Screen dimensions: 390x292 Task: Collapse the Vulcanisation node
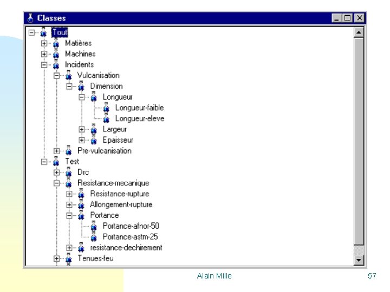57,76
